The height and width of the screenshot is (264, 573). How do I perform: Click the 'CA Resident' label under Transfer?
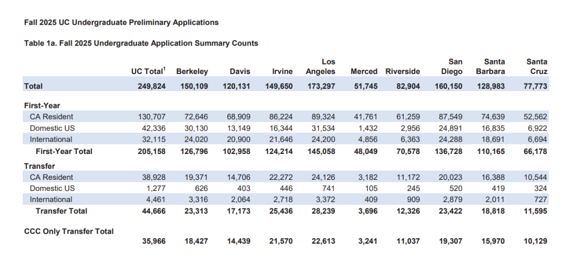click(x=51, y=177)
